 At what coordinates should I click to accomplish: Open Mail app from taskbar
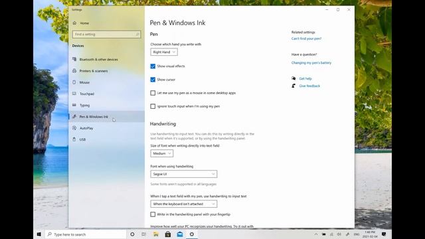coord(180,234)
